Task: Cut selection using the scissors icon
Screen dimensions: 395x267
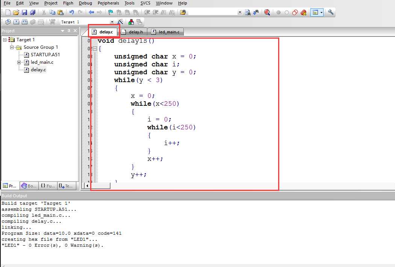Action: (44, 12)
